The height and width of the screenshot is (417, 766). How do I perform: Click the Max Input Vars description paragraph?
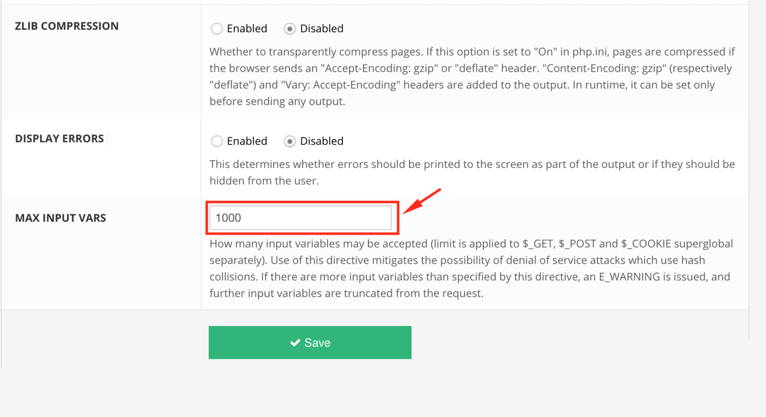pos(471,269)
